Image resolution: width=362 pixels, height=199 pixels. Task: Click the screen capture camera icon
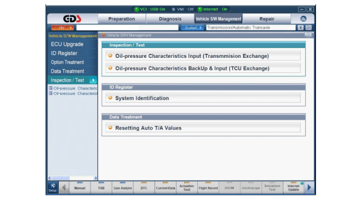point(300,28)
